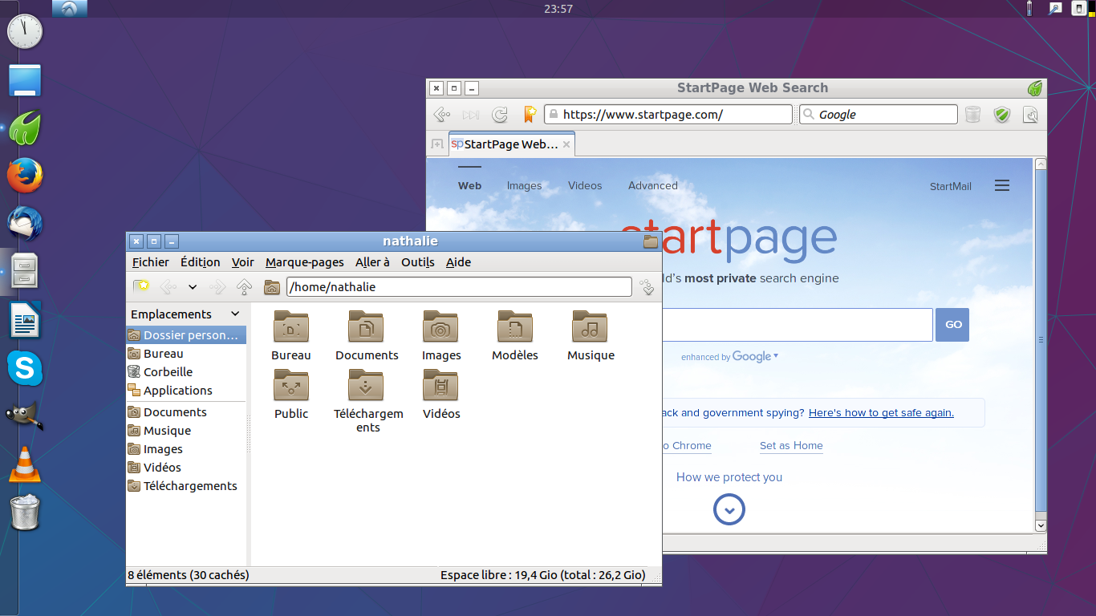The image size is (1096, 616).
Task: Open the Fichier menu
Action: tap(151, 262)
